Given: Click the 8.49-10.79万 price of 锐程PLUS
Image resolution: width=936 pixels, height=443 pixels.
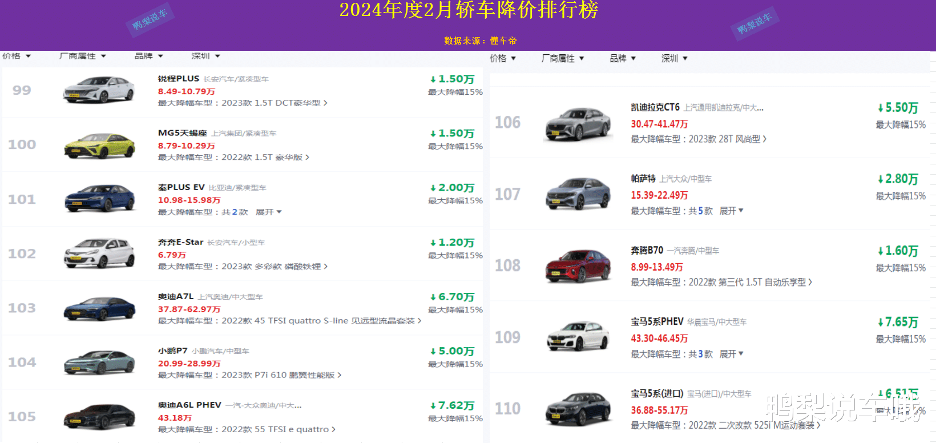Looking at the screenshot, I should (x=187, y=91).
